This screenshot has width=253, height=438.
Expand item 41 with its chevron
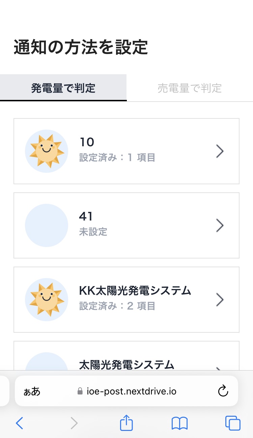pyautogui.click(x=220, y=225)
